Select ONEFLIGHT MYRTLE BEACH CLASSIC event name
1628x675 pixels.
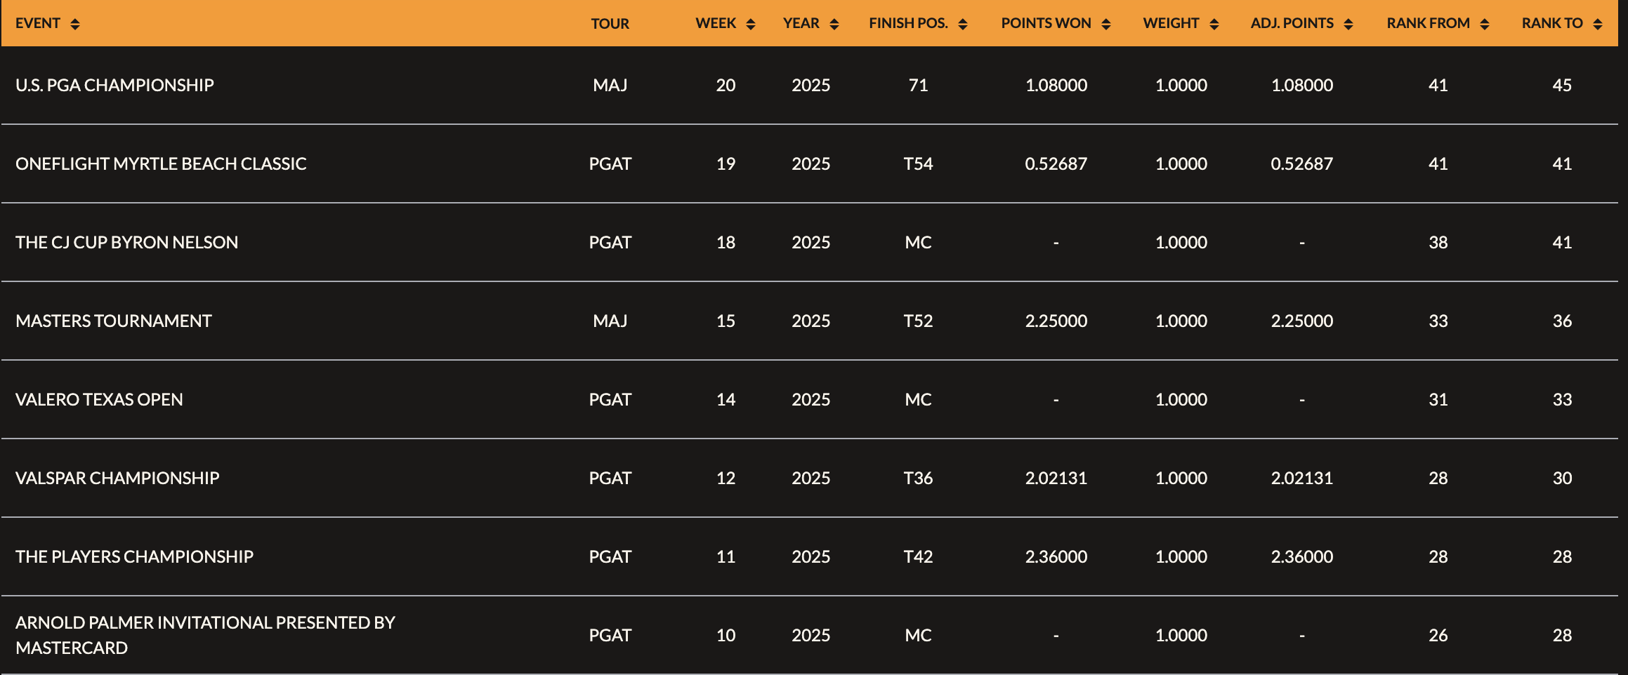coord(161,163)
